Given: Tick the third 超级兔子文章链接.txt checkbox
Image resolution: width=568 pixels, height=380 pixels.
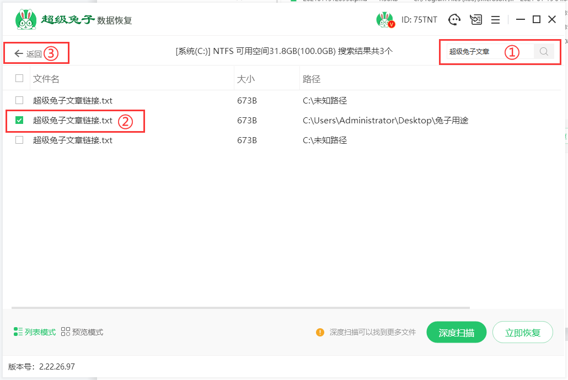Looking at the screenshot, I should 19,140.
